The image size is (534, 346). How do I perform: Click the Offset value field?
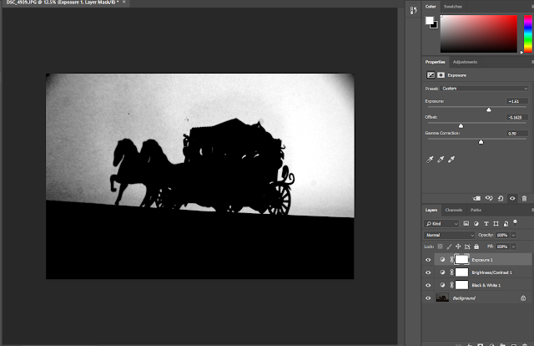pos(517,117)
